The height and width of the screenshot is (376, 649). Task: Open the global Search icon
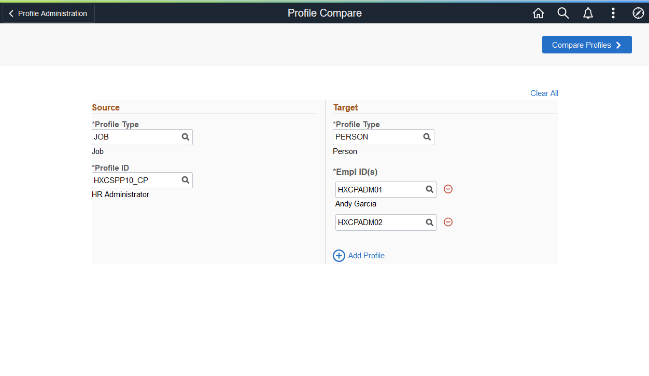(x=563, y=13)
